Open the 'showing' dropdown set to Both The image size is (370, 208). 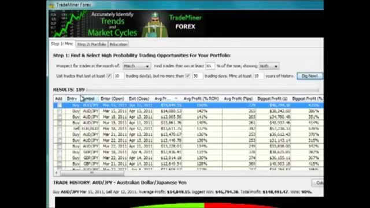(x=269, y=66)
